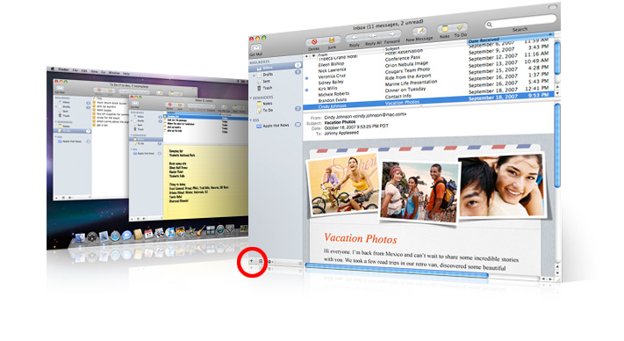The width and height of the screenshot is (624, 341).
Task: Open the Calendar icon in Dock
Action: click(x=148, y=235)
